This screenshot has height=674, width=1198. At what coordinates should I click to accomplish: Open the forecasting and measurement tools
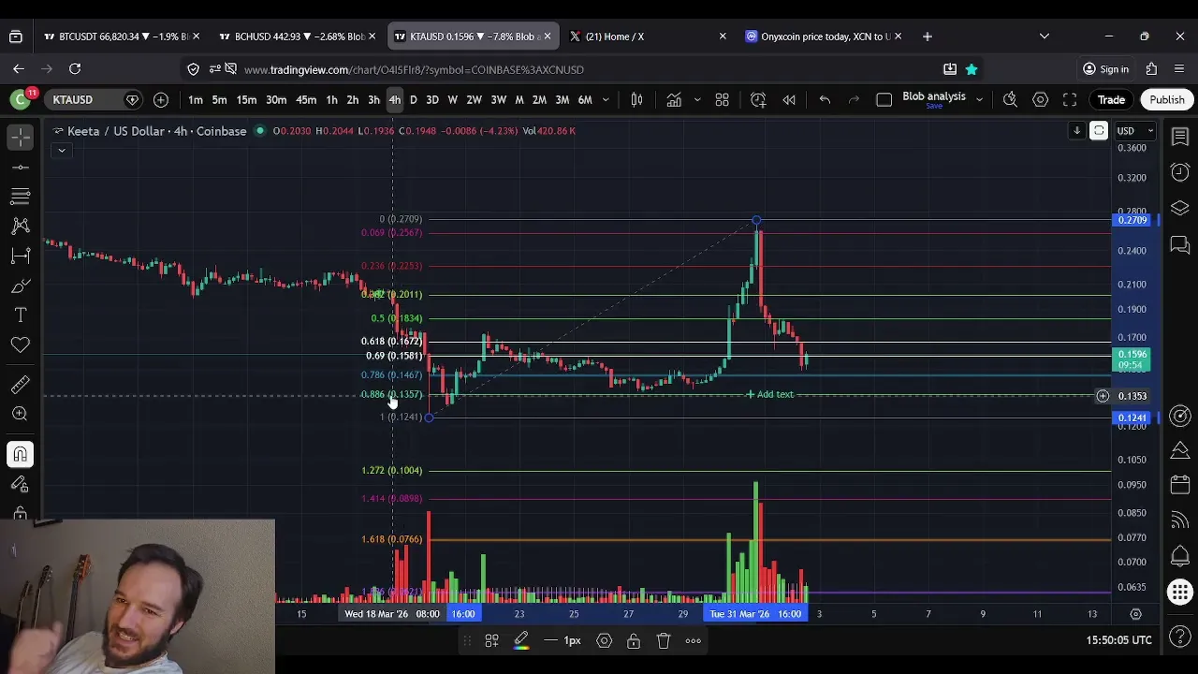pyautogui.click(x=20, y=256)
